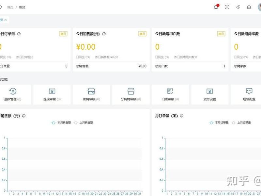261x196 pixels.
Task: Toggle 上月销售额 legend series
Action: pos(83,123)
